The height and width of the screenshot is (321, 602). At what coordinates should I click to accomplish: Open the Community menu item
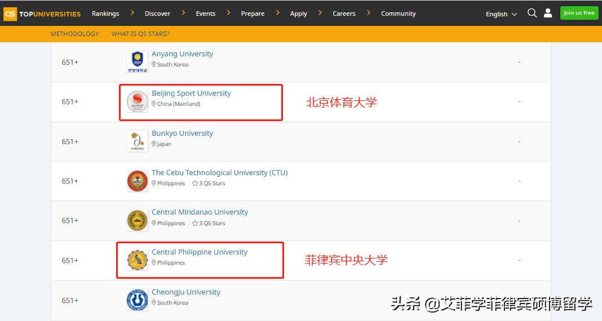(399, 14)
